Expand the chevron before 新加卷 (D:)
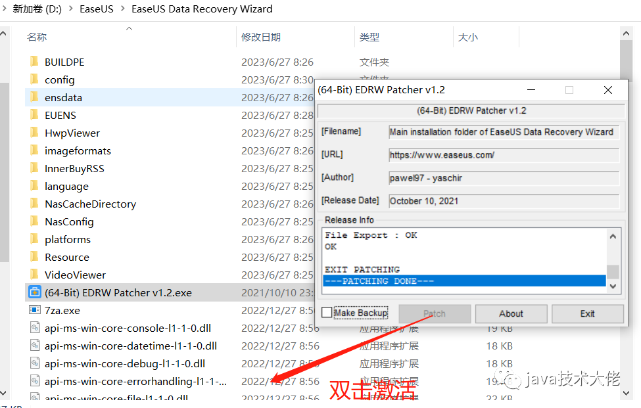Screen dimensions: 641x408 tap(4, 9)
